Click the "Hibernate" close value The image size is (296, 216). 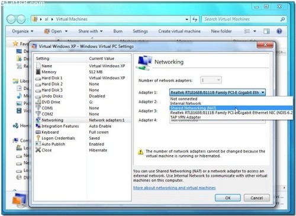[x=98, y=150]
